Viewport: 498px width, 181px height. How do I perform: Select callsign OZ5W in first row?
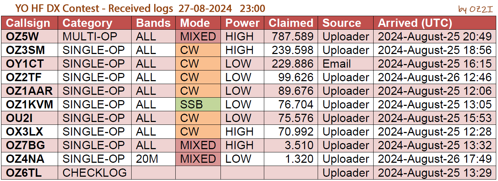[22, 36]
